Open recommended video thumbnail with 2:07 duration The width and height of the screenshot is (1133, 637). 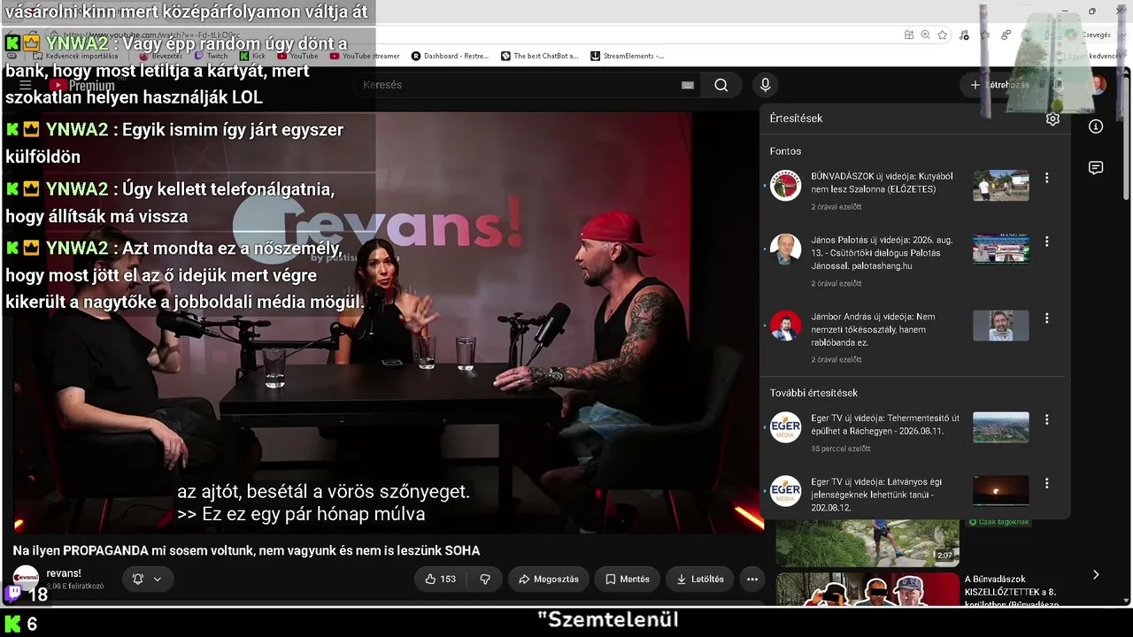click(x=867, y=543)
